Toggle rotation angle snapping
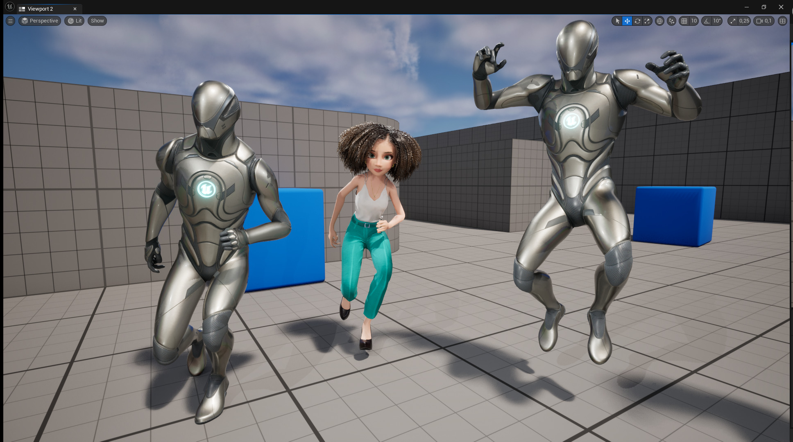This screenshot has width=793, height=442. click(707, 21)
